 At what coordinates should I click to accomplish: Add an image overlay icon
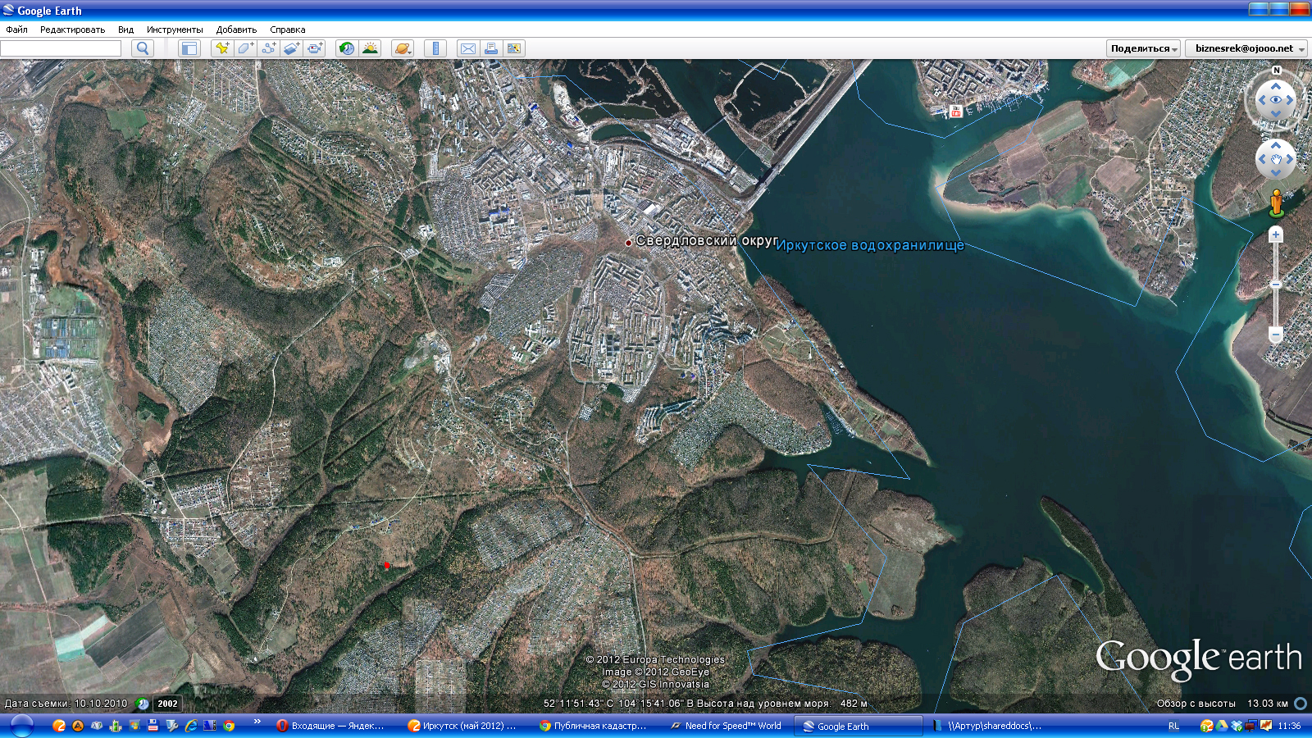coord(292,48)
